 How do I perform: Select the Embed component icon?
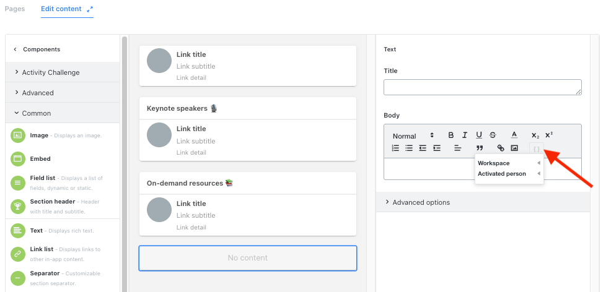coord(17,158)
